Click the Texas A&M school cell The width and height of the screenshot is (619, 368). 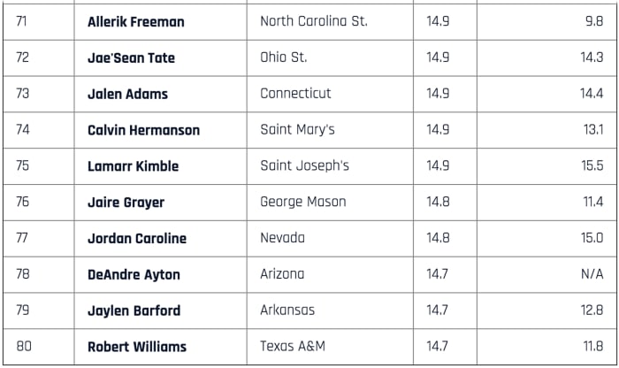[293, 347]
